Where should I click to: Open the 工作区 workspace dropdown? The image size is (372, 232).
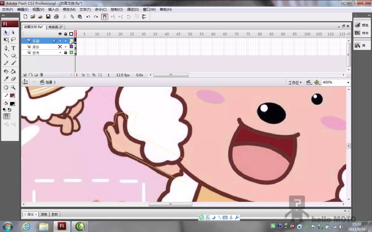[295, 83]
